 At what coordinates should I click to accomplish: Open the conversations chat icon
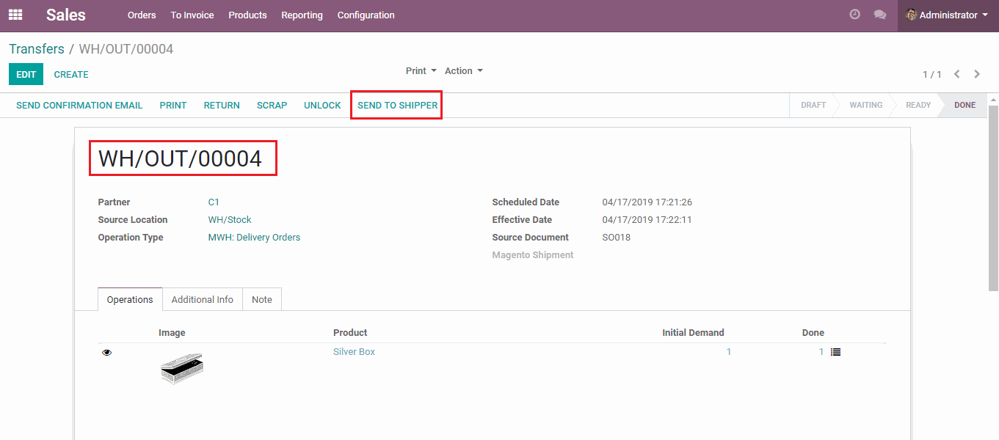point(879,15)
